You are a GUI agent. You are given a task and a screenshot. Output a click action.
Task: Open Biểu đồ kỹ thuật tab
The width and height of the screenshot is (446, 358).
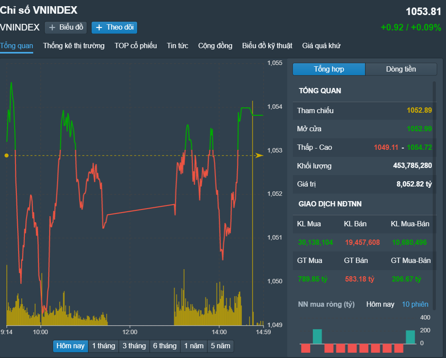pyautogui.click(x=267, y=46)
